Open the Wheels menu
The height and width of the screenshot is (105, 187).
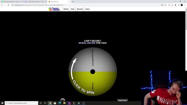tap(66, 9)
